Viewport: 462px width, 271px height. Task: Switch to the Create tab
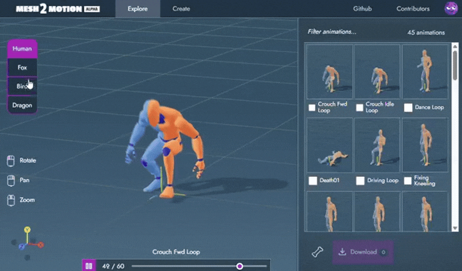[181, 9]
